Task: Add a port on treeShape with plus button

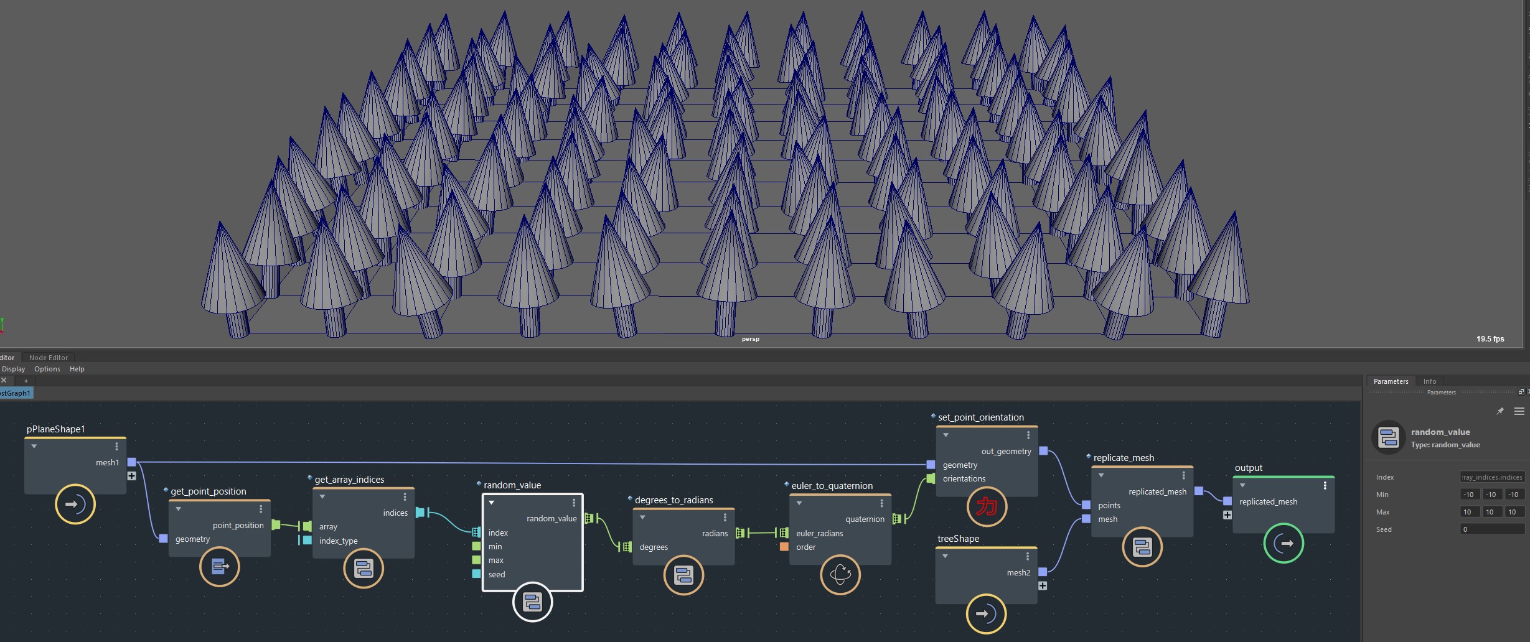Action: [1043, 586]
